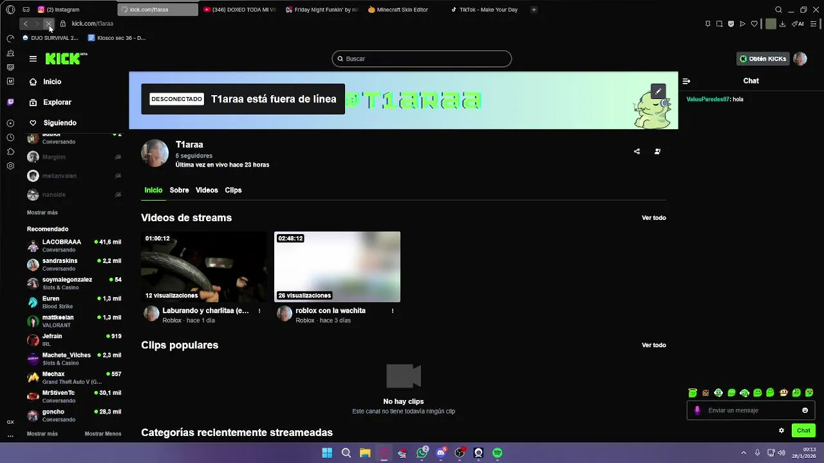Open the Opera AI button
The height and width of the screenshot is (463, 824).
pyautogui.click(x=798, y=24)
